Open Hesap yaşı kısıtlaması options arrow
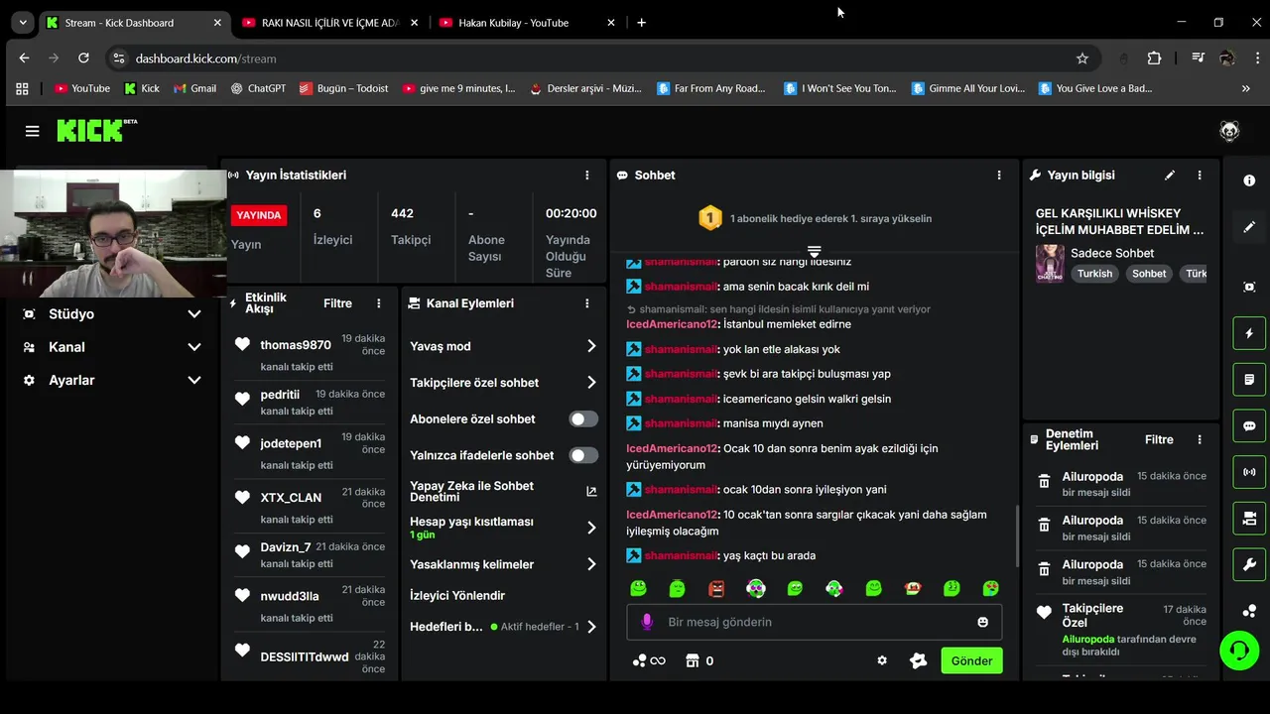 (591, 528)
